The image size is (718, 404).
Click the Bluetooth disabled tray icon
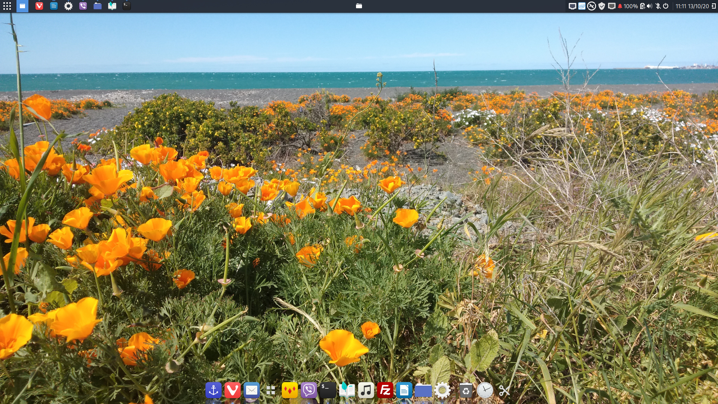tap(658, 6)
